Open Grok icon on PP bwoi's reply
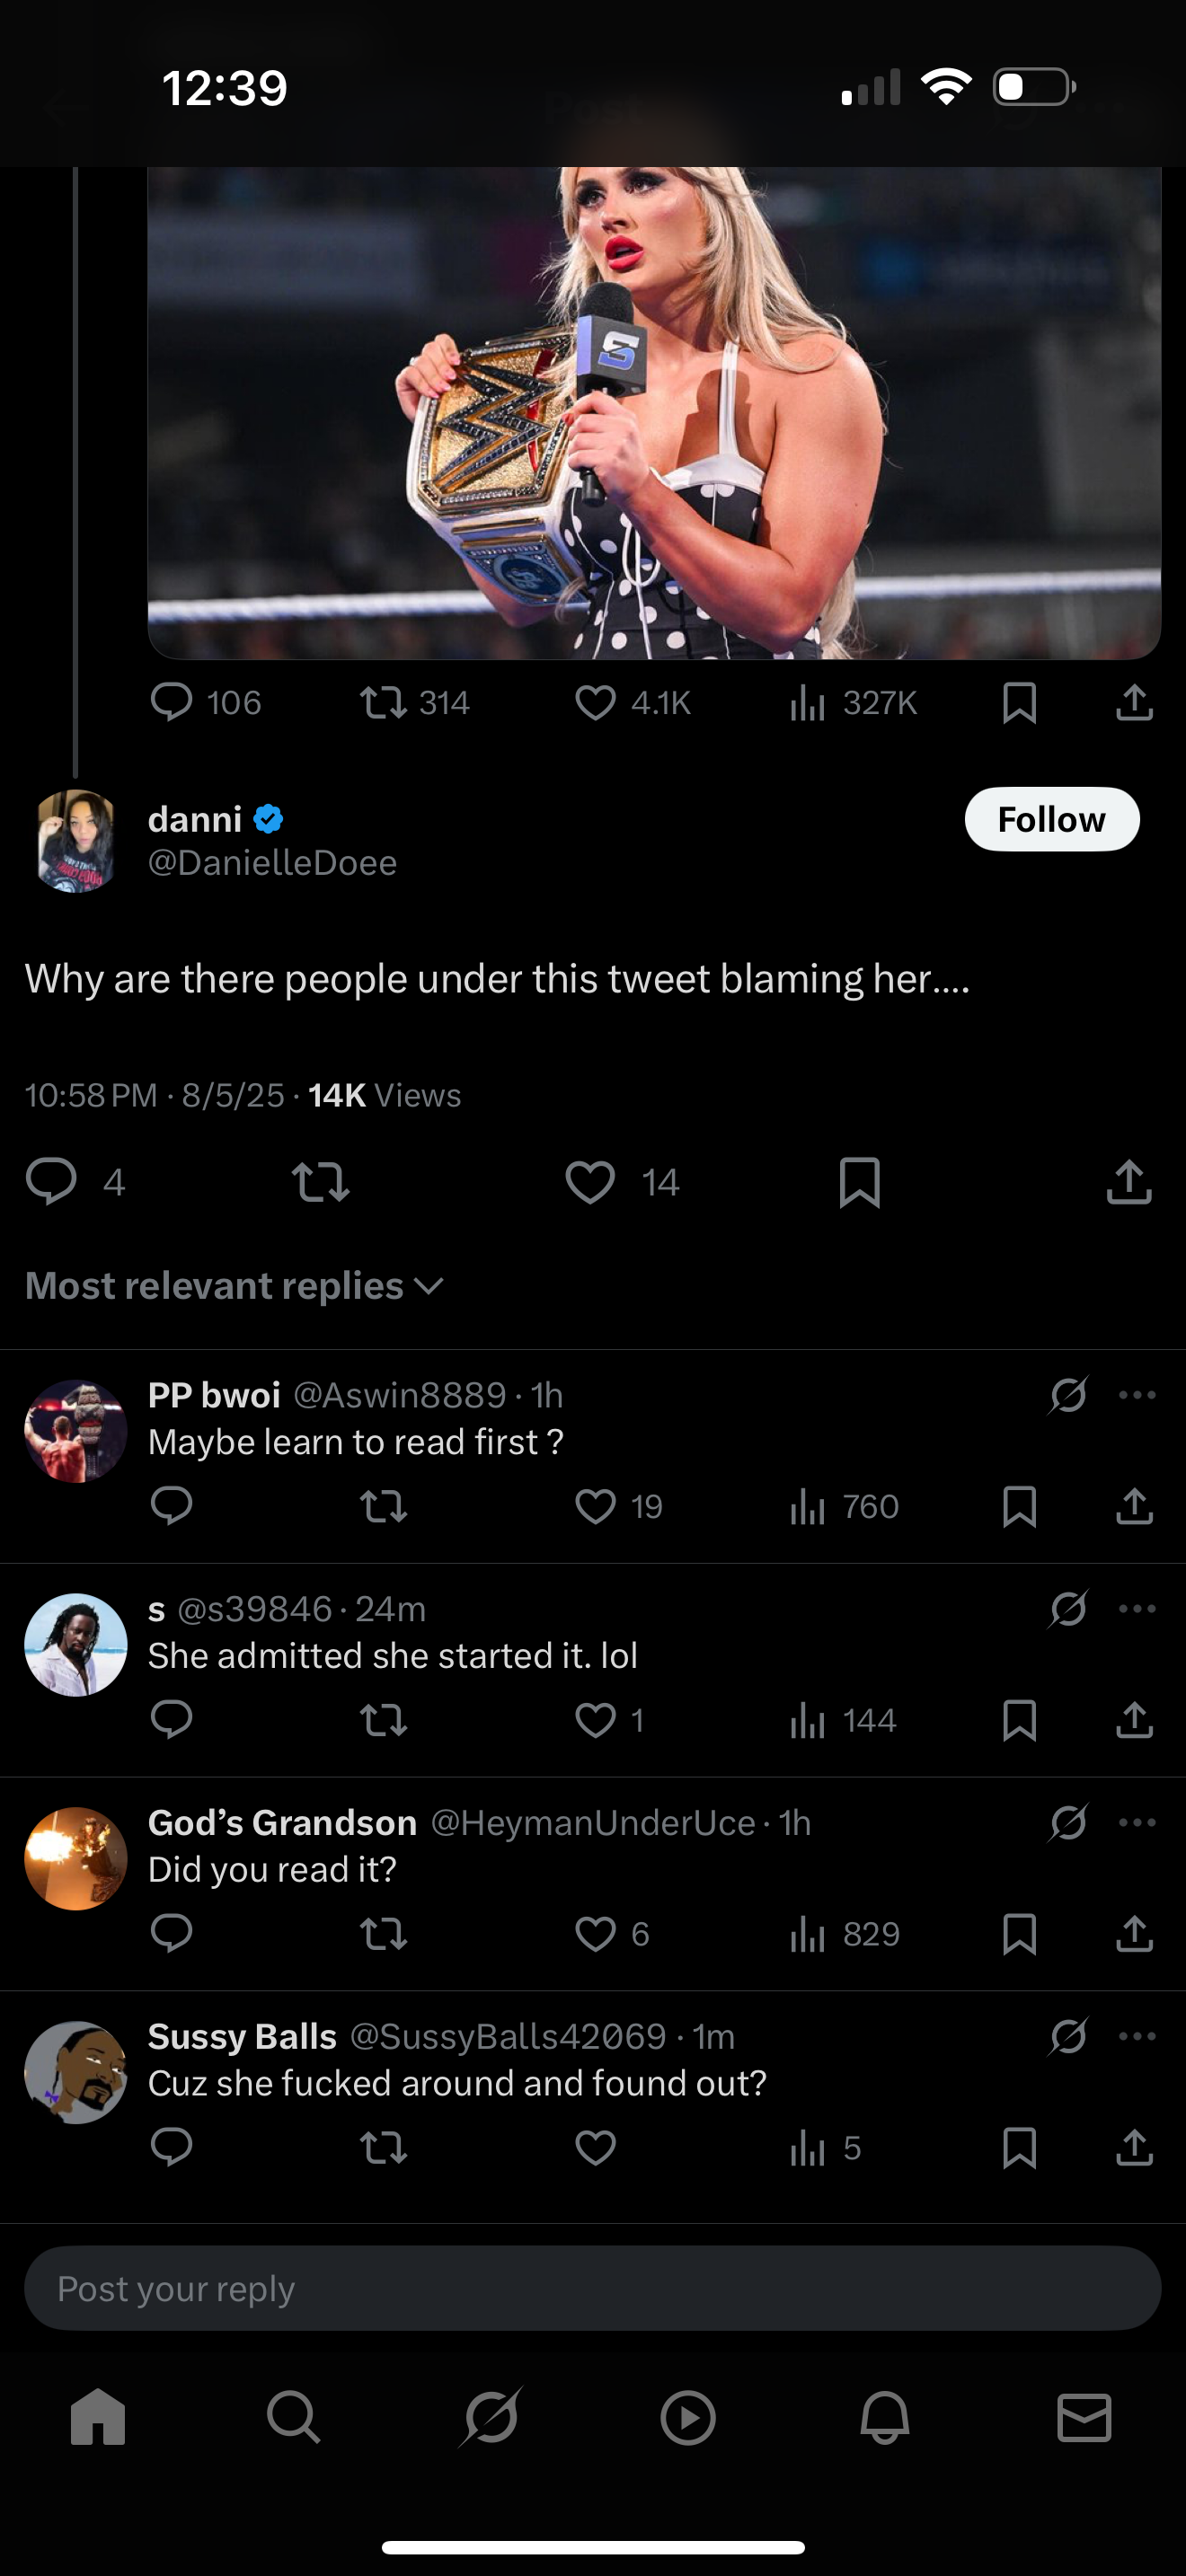Image resolution: width=1186 pixels, height=2576 pixels. (x=1068, y=1395)
